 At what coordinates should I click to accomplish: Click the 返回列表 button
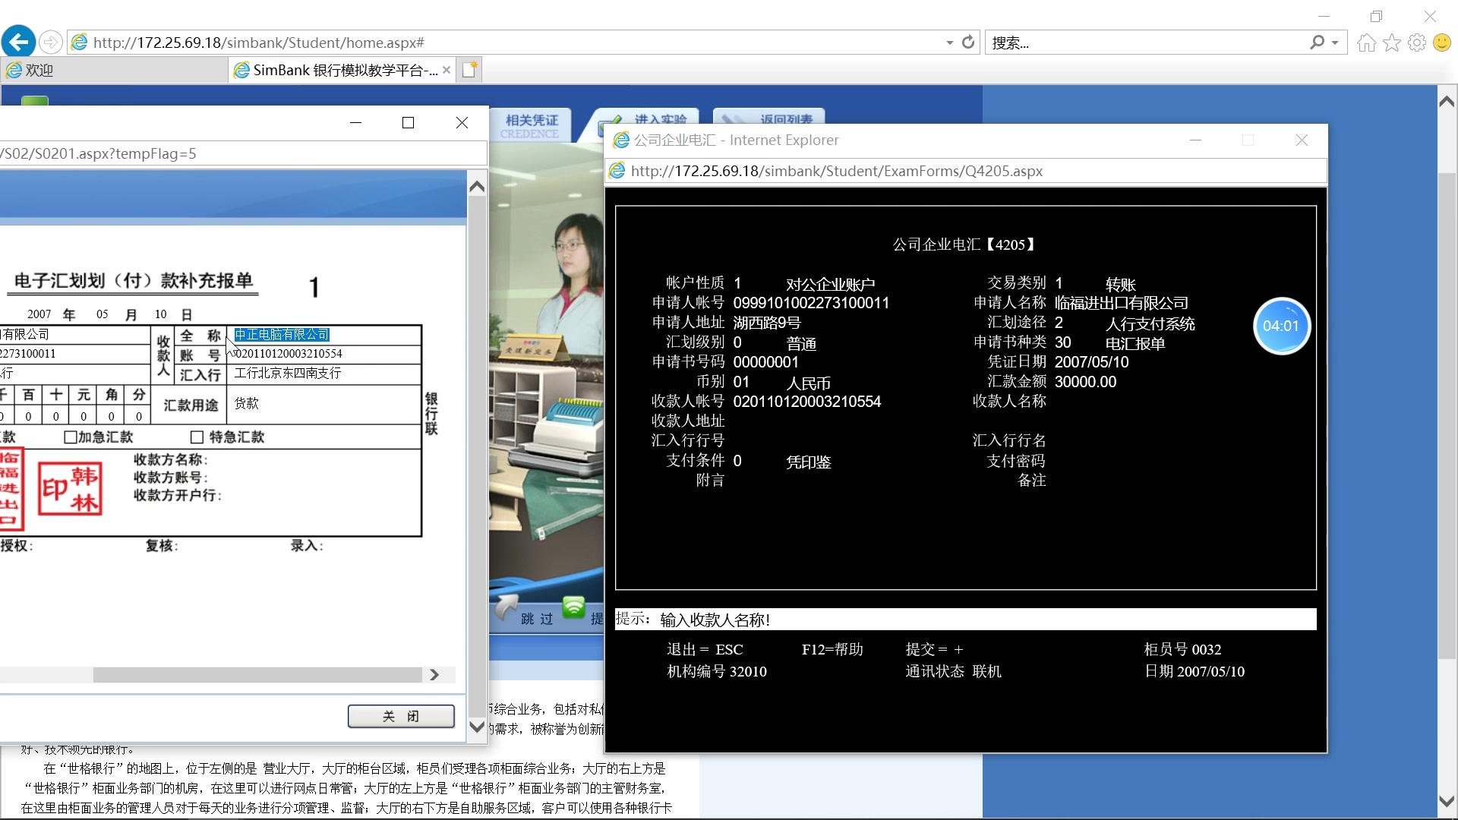tap(770, 119)
